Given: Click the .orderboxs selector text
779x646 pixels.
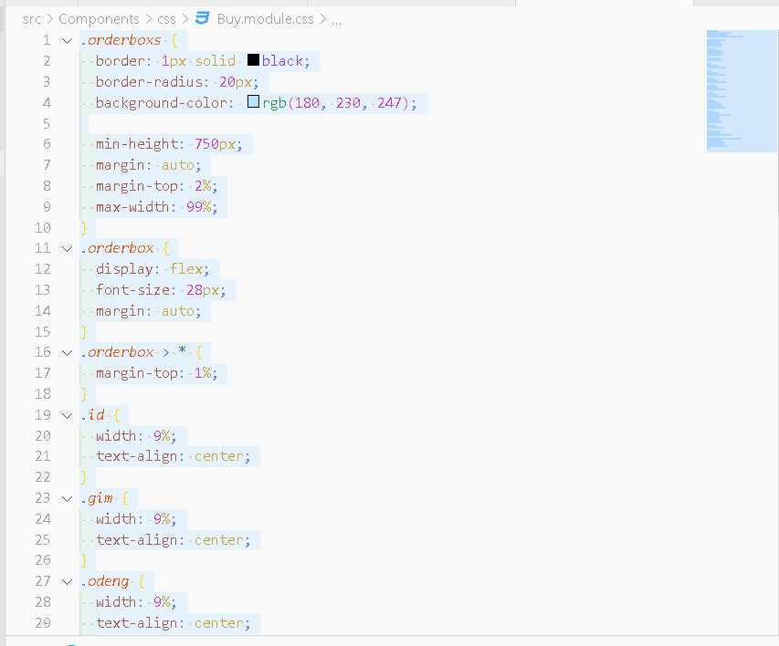Looking at the screenshot, I should click(x=121, y=40).
